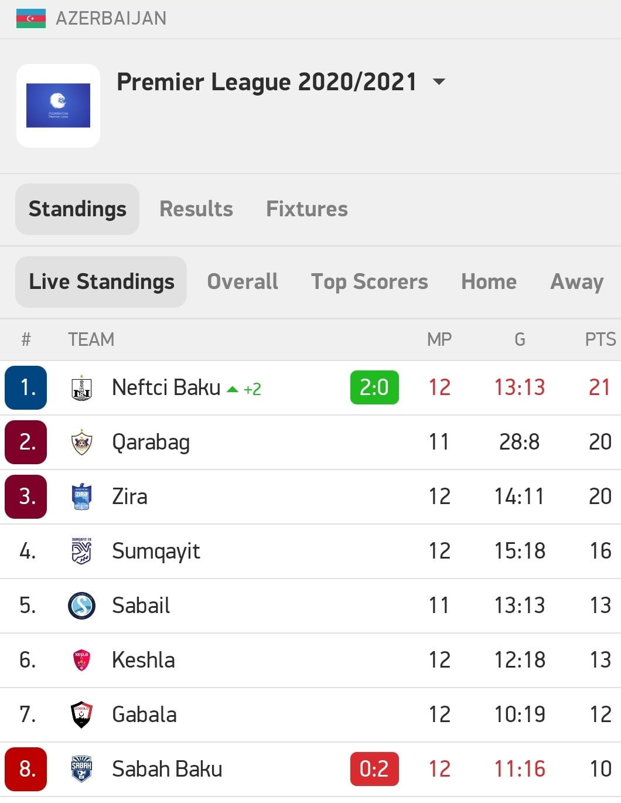Open the Fixtures tab

pyautogui.click(x=307, y=209)
